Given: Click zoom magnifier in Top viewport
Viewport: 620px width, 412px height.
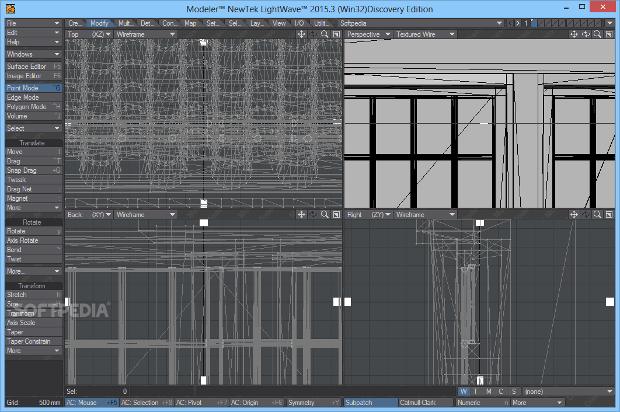Looking at the screenshot, I should [325, 34].
